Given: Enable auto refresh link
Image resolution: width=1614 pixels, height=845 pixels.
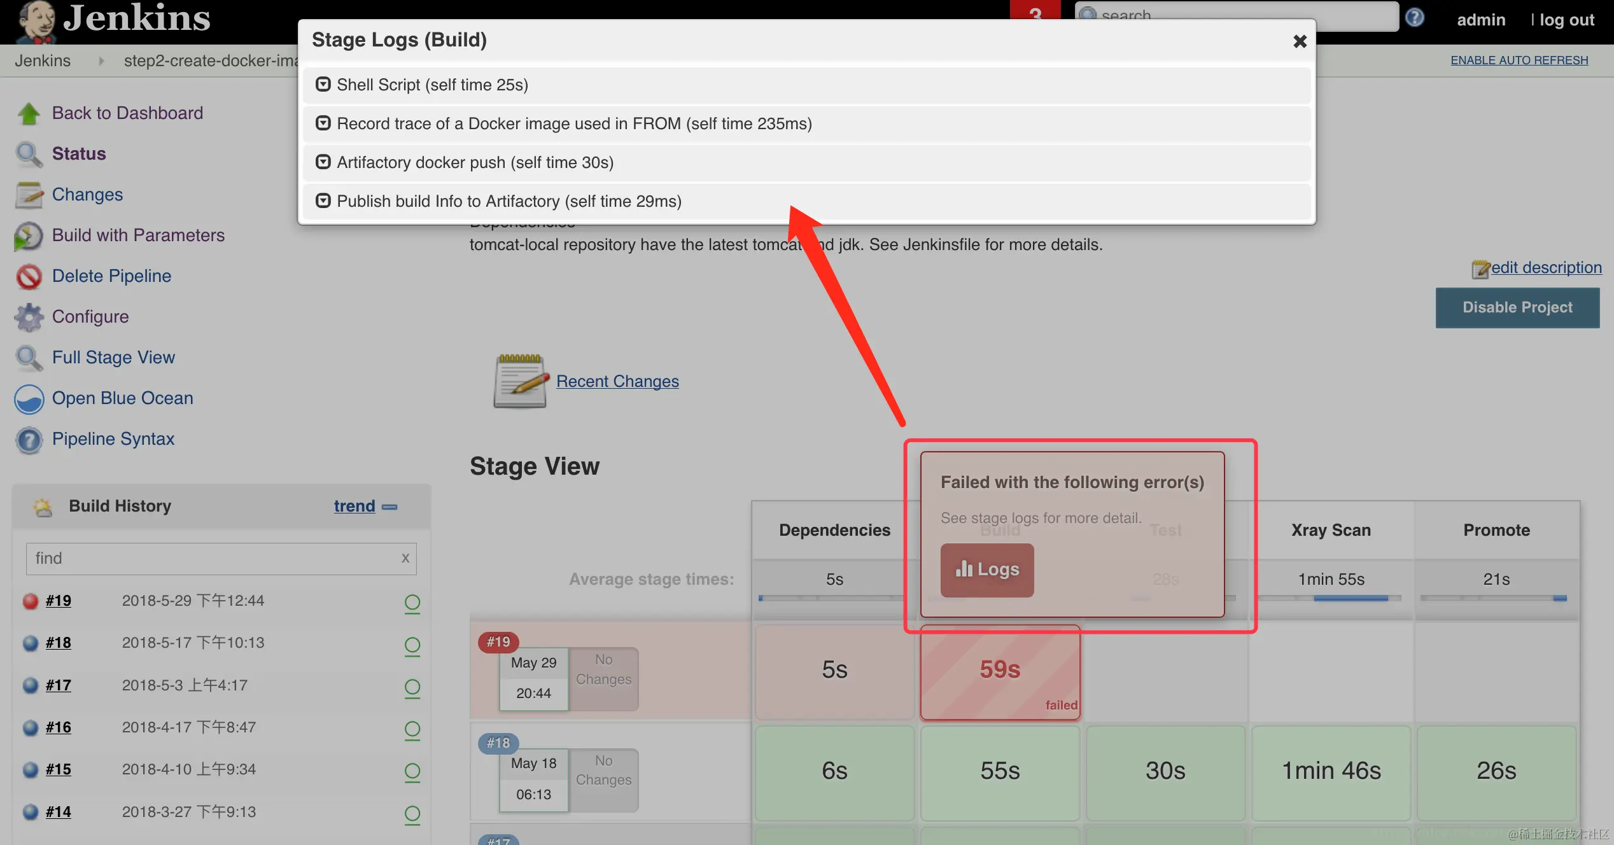Looking at the screenshot, I should tap(1519, 60).
